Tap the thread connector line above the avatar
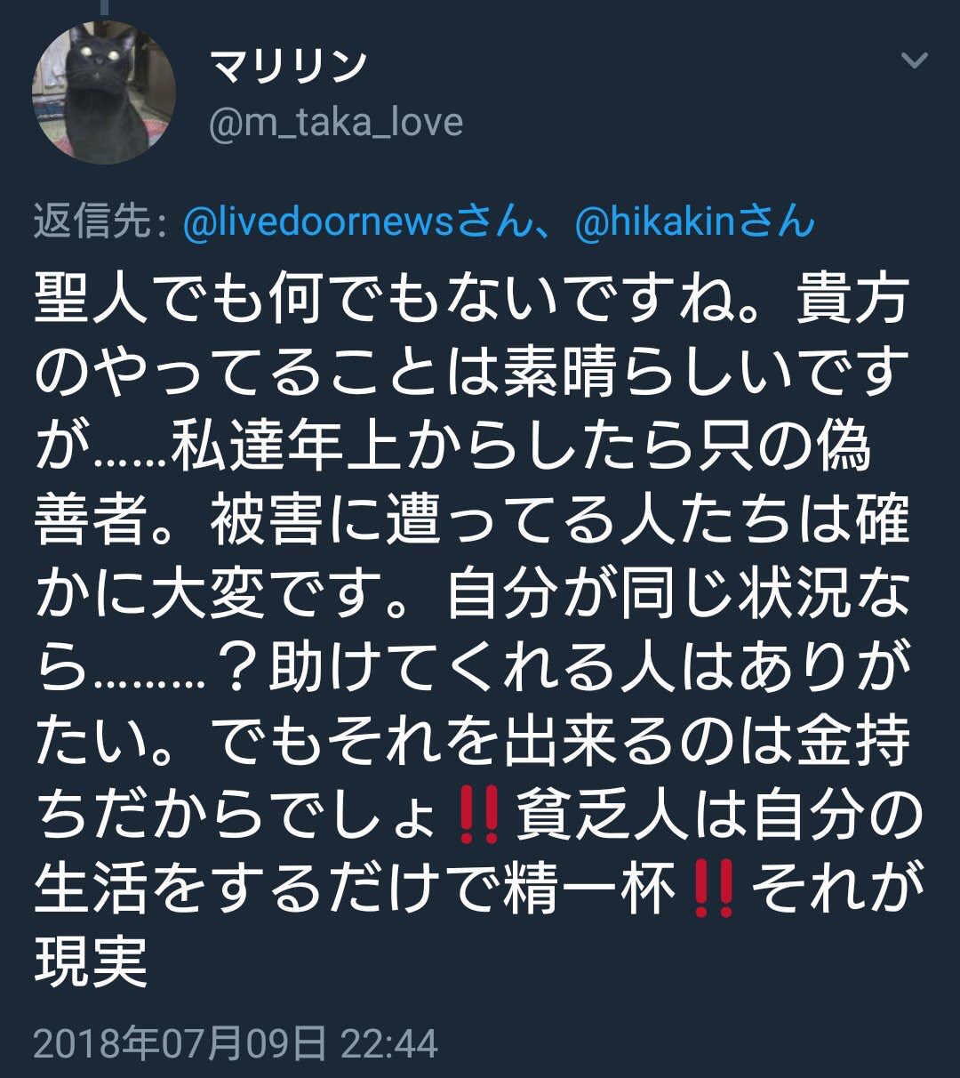 click(x=104, y=6)
